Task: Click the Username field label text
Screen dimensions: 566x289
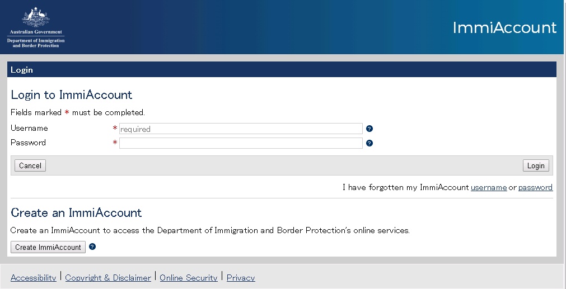Action: 29,129
